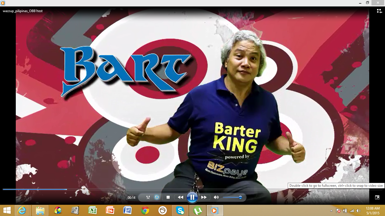Screen dimensions: 385x216
Task: Click the Windows Media Player title bar icon
Action: tap(3, 3)
